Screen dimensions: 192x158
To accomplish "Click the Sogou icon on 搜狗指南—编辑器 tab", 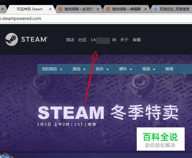I will 108,9.
